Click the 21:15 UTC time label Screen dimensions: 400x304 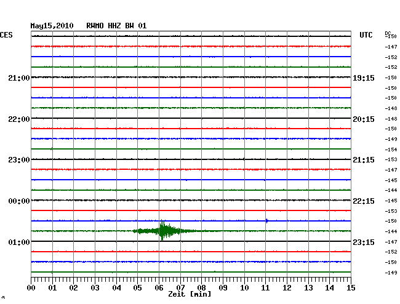(364, 160)
